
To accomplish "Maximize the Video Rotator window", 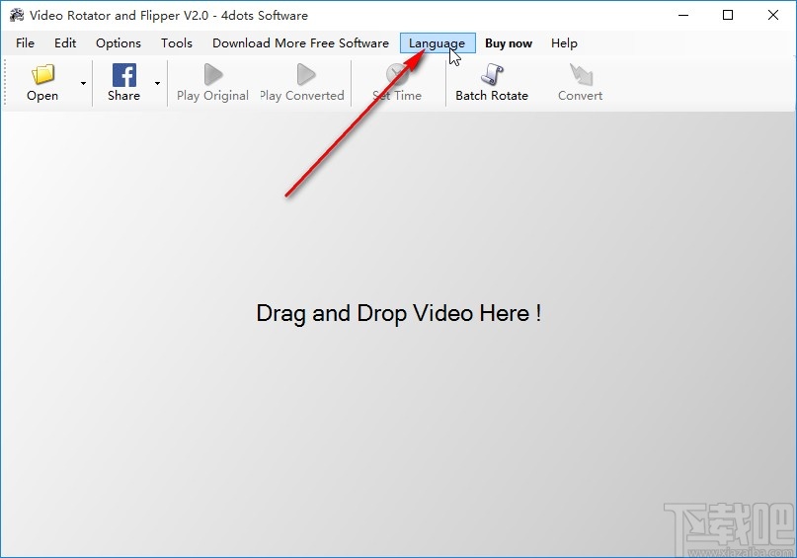I will pyautogui.click(x=728, y=15).
